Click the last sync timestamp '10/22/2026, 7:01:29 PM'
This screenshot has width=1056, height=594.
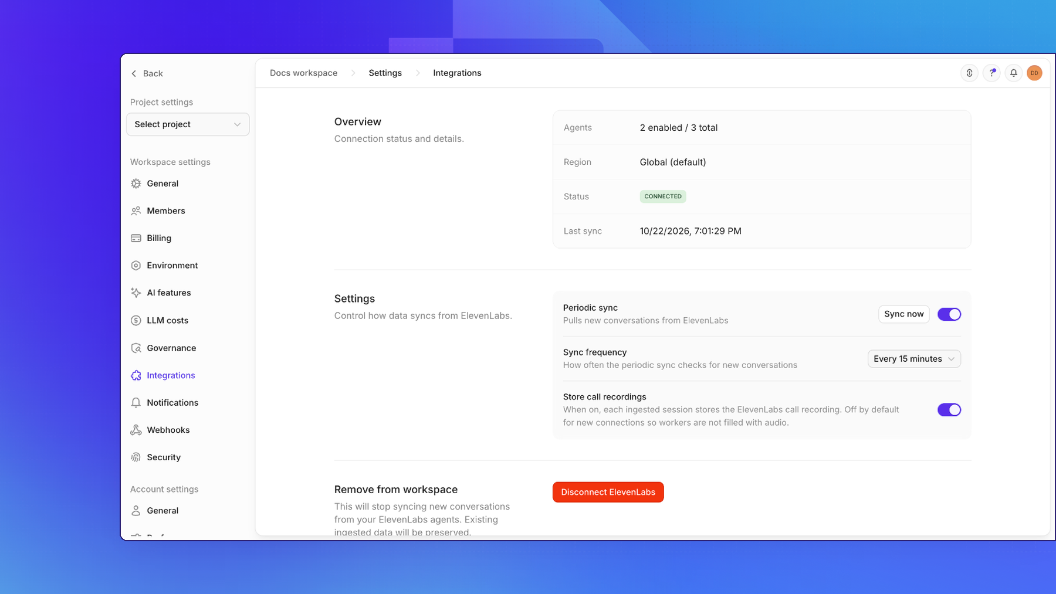coord(690,231)
